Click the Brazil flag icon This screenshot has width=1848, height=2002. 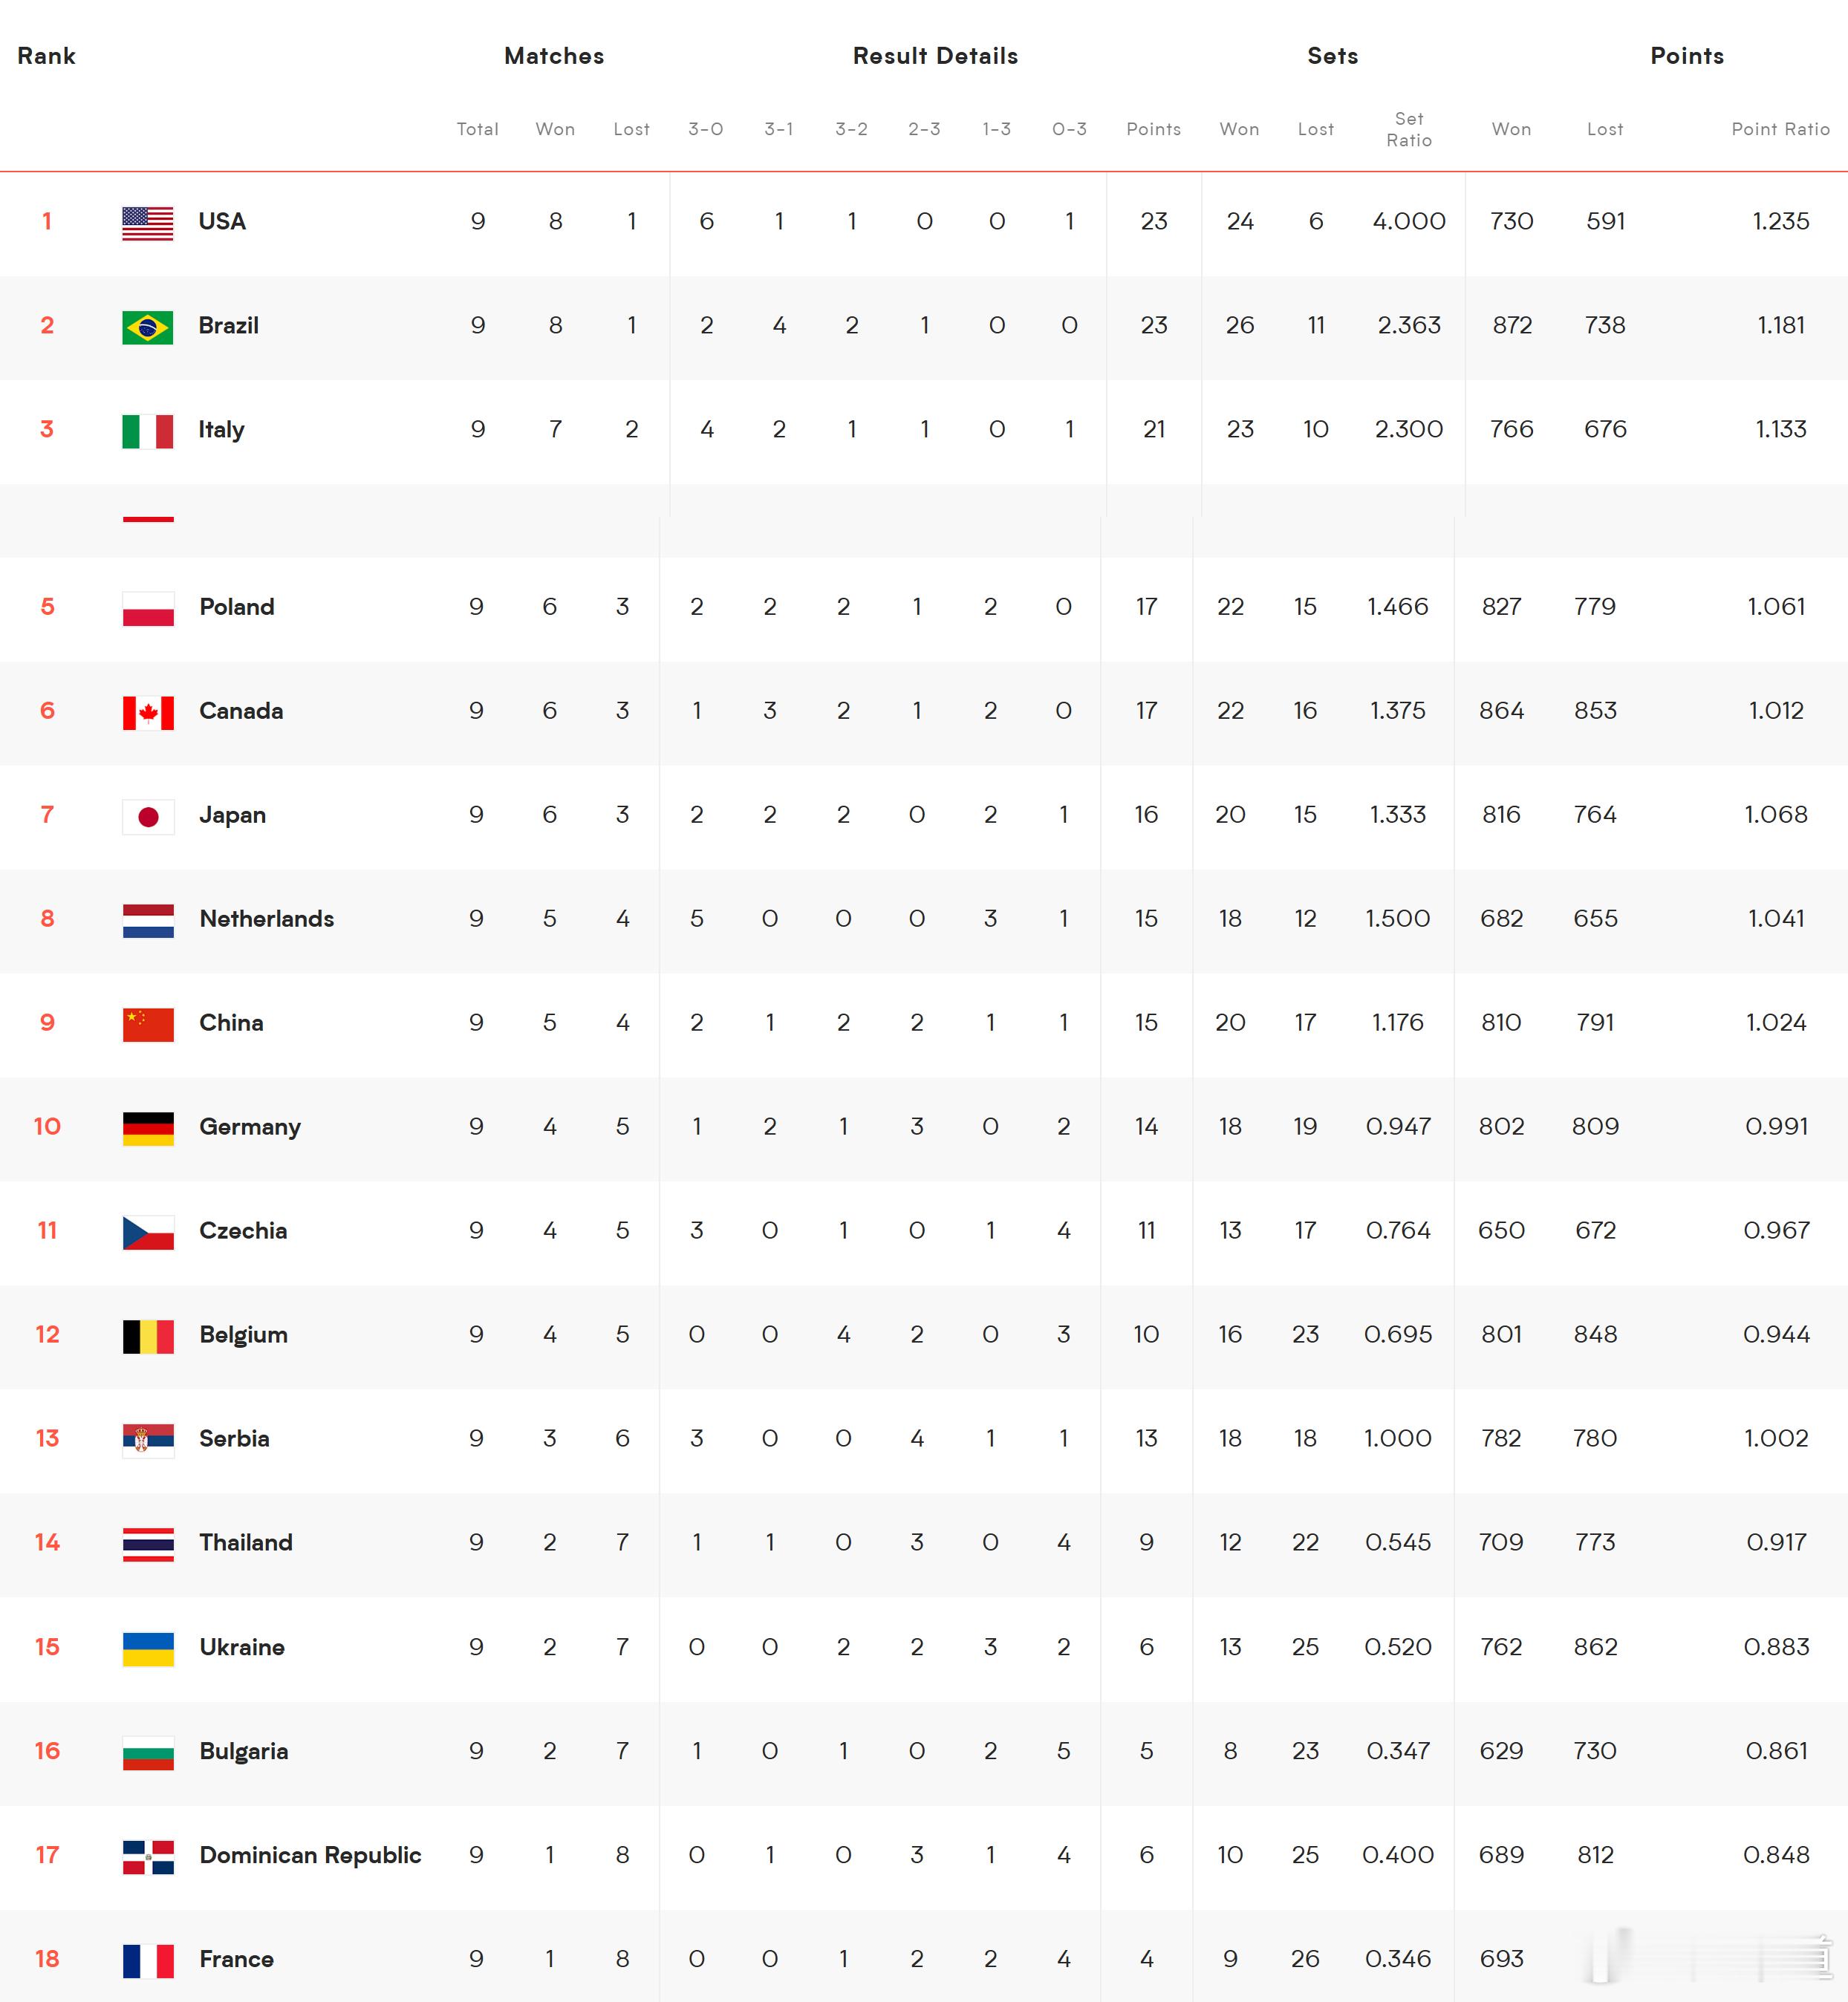[147, 327]
